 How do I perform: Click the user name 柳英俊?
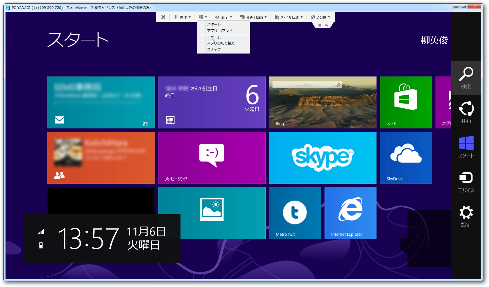pyautogui.click(x=434, y=41)
